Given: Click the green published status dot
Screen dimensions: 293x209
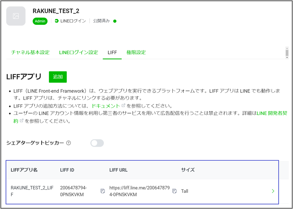Looking at the screenshot, I should click(115, 21).
